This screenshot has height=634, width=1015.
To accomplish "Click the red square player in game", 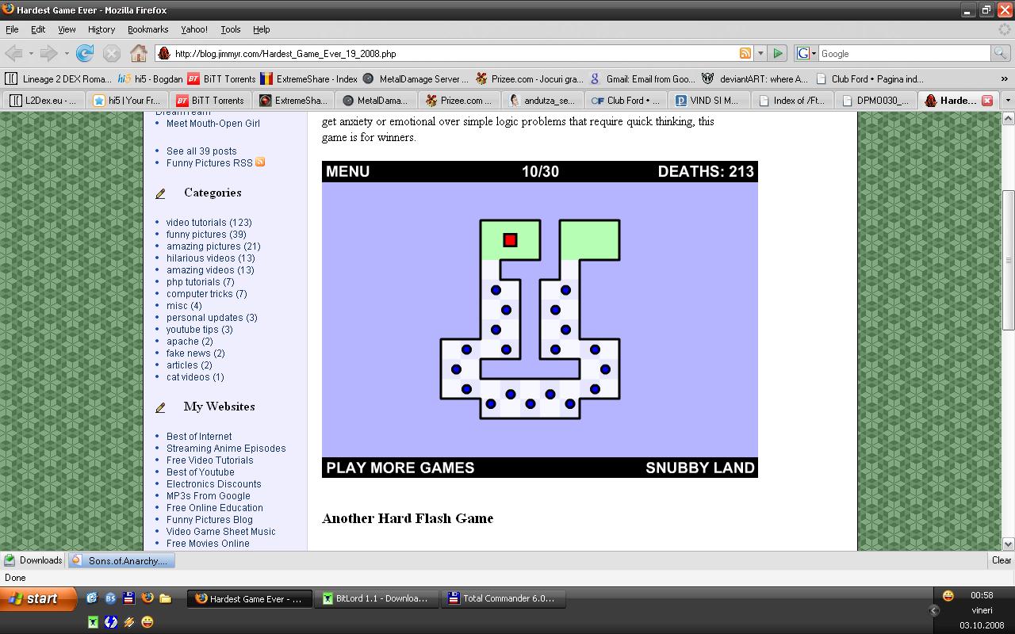I will click(x=510, y=239).
